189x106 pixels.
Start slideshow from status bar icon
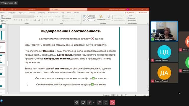click(x=126, y=95)
